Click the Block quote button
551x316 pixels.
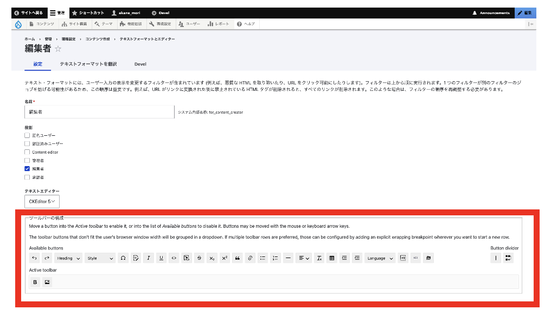click(x=237, y=258)
